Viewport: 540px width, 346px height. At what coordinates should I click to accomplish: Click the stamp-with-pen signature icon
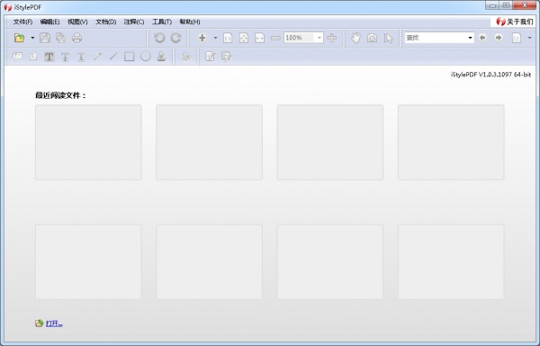pyautogui.click(x=186, y=57)
